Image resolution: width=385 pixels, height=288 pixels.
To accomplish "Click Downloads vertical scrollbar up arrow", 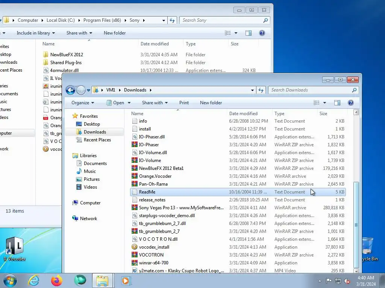I will 356,112.
